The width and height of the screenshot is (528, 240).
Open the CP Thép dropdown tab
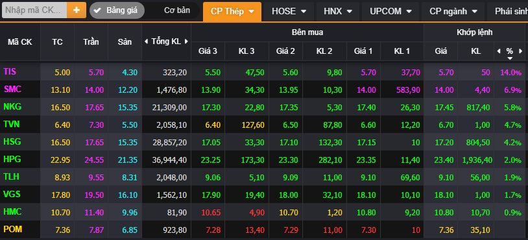(232, 11)
